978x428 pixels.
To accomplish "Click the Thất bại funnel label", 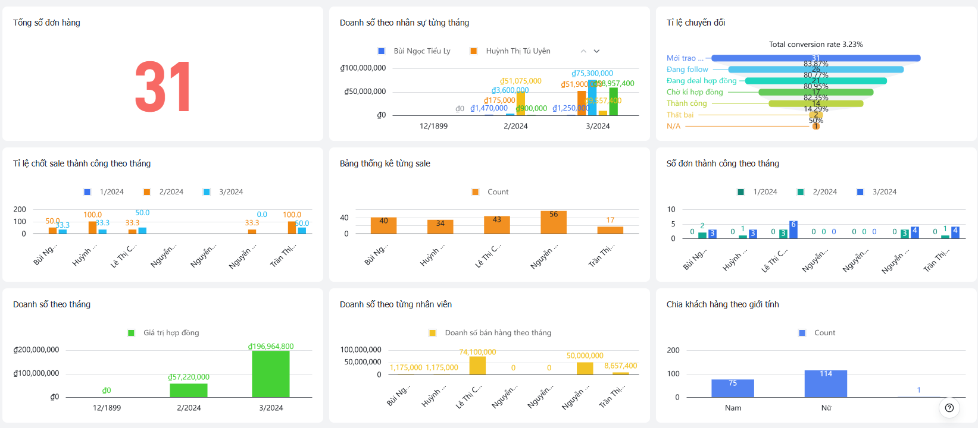I will 680,115.
